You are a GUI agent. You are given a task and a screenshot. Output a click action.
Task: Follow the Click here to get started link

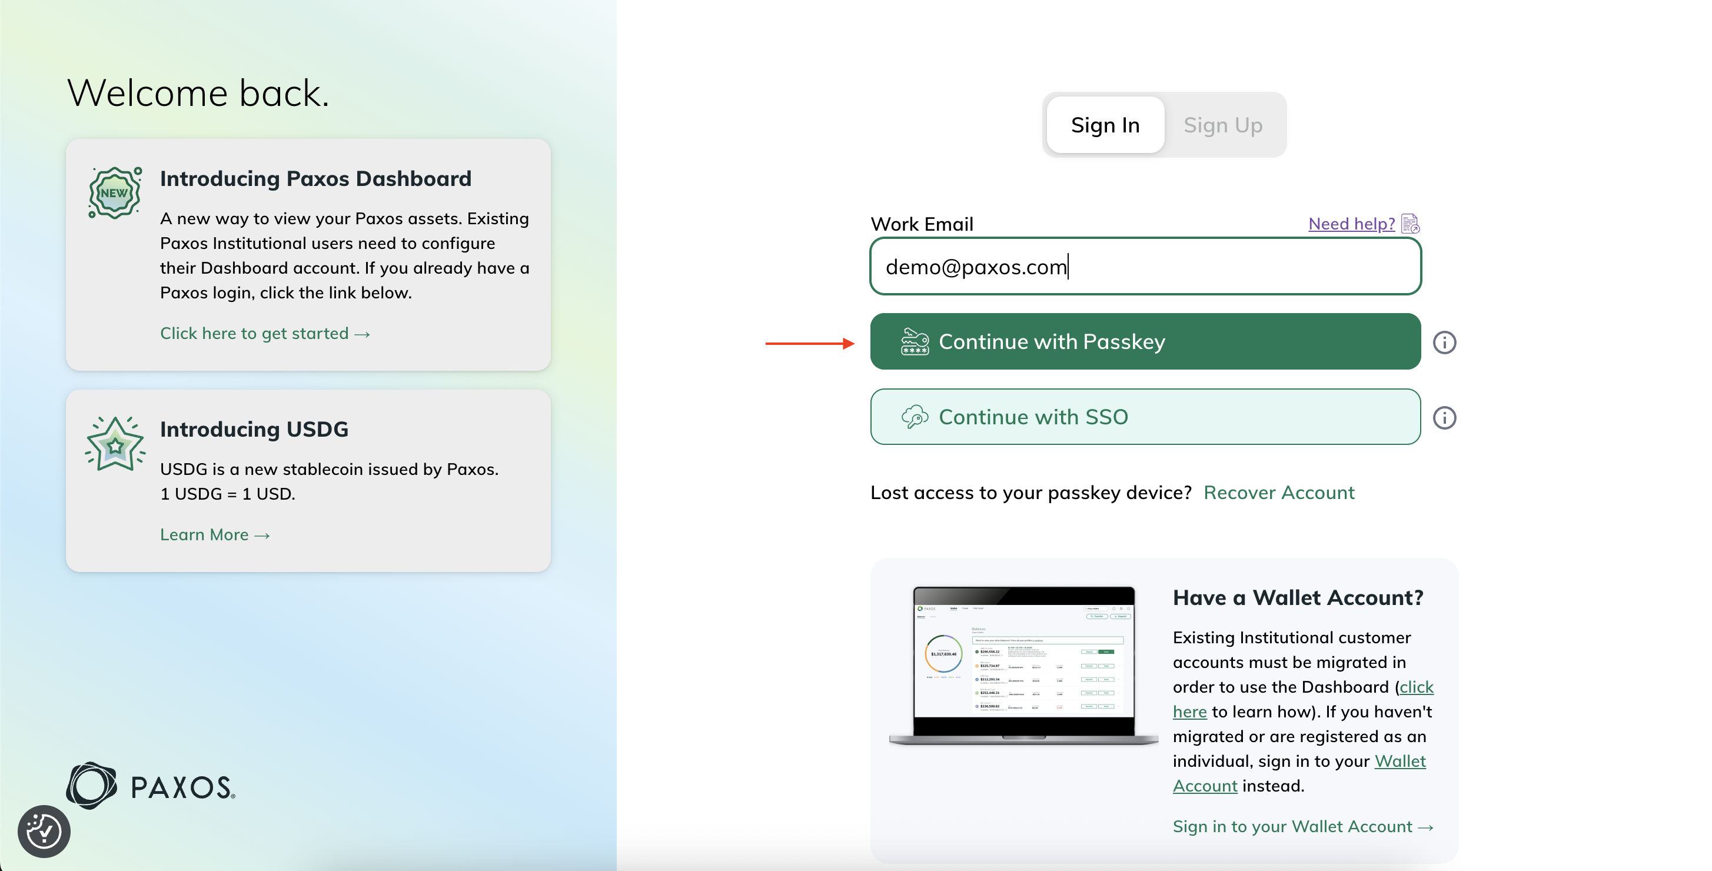[264, 333]
